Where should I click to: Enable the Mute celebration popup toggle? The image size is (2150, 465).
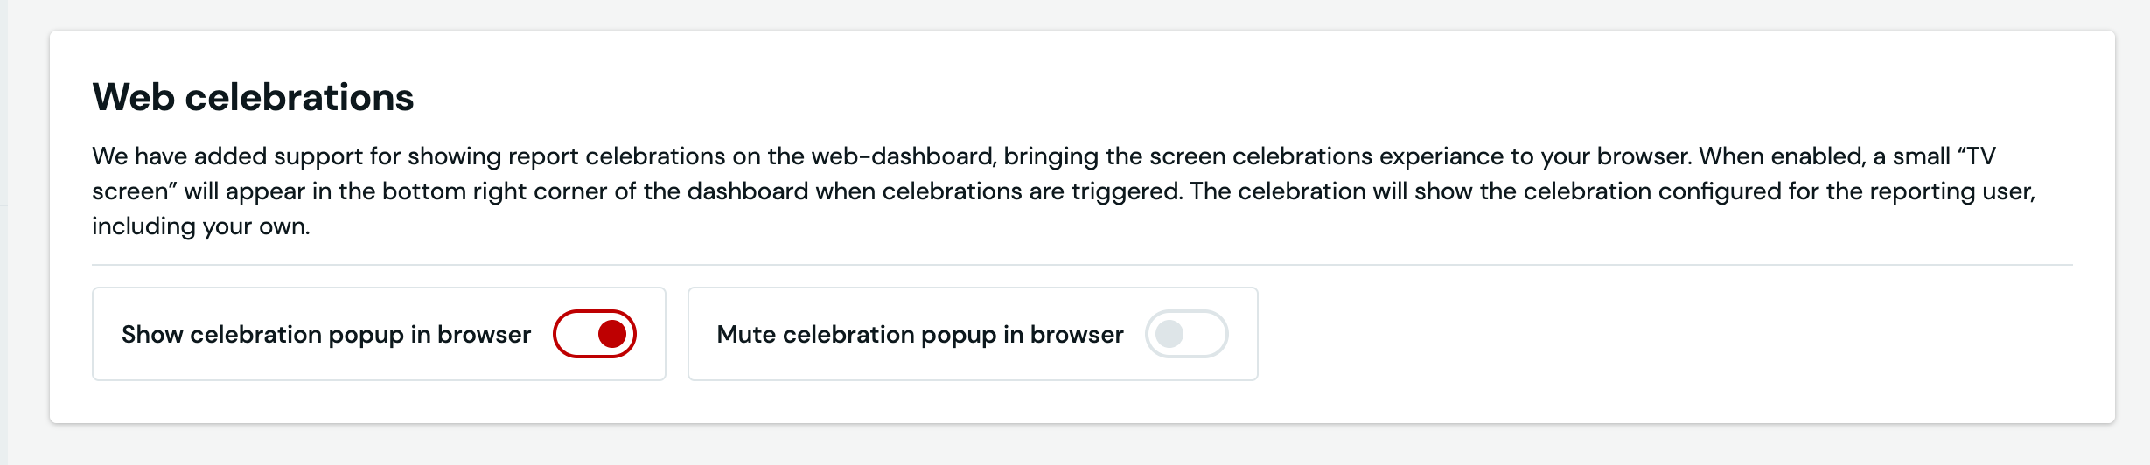1186,334
